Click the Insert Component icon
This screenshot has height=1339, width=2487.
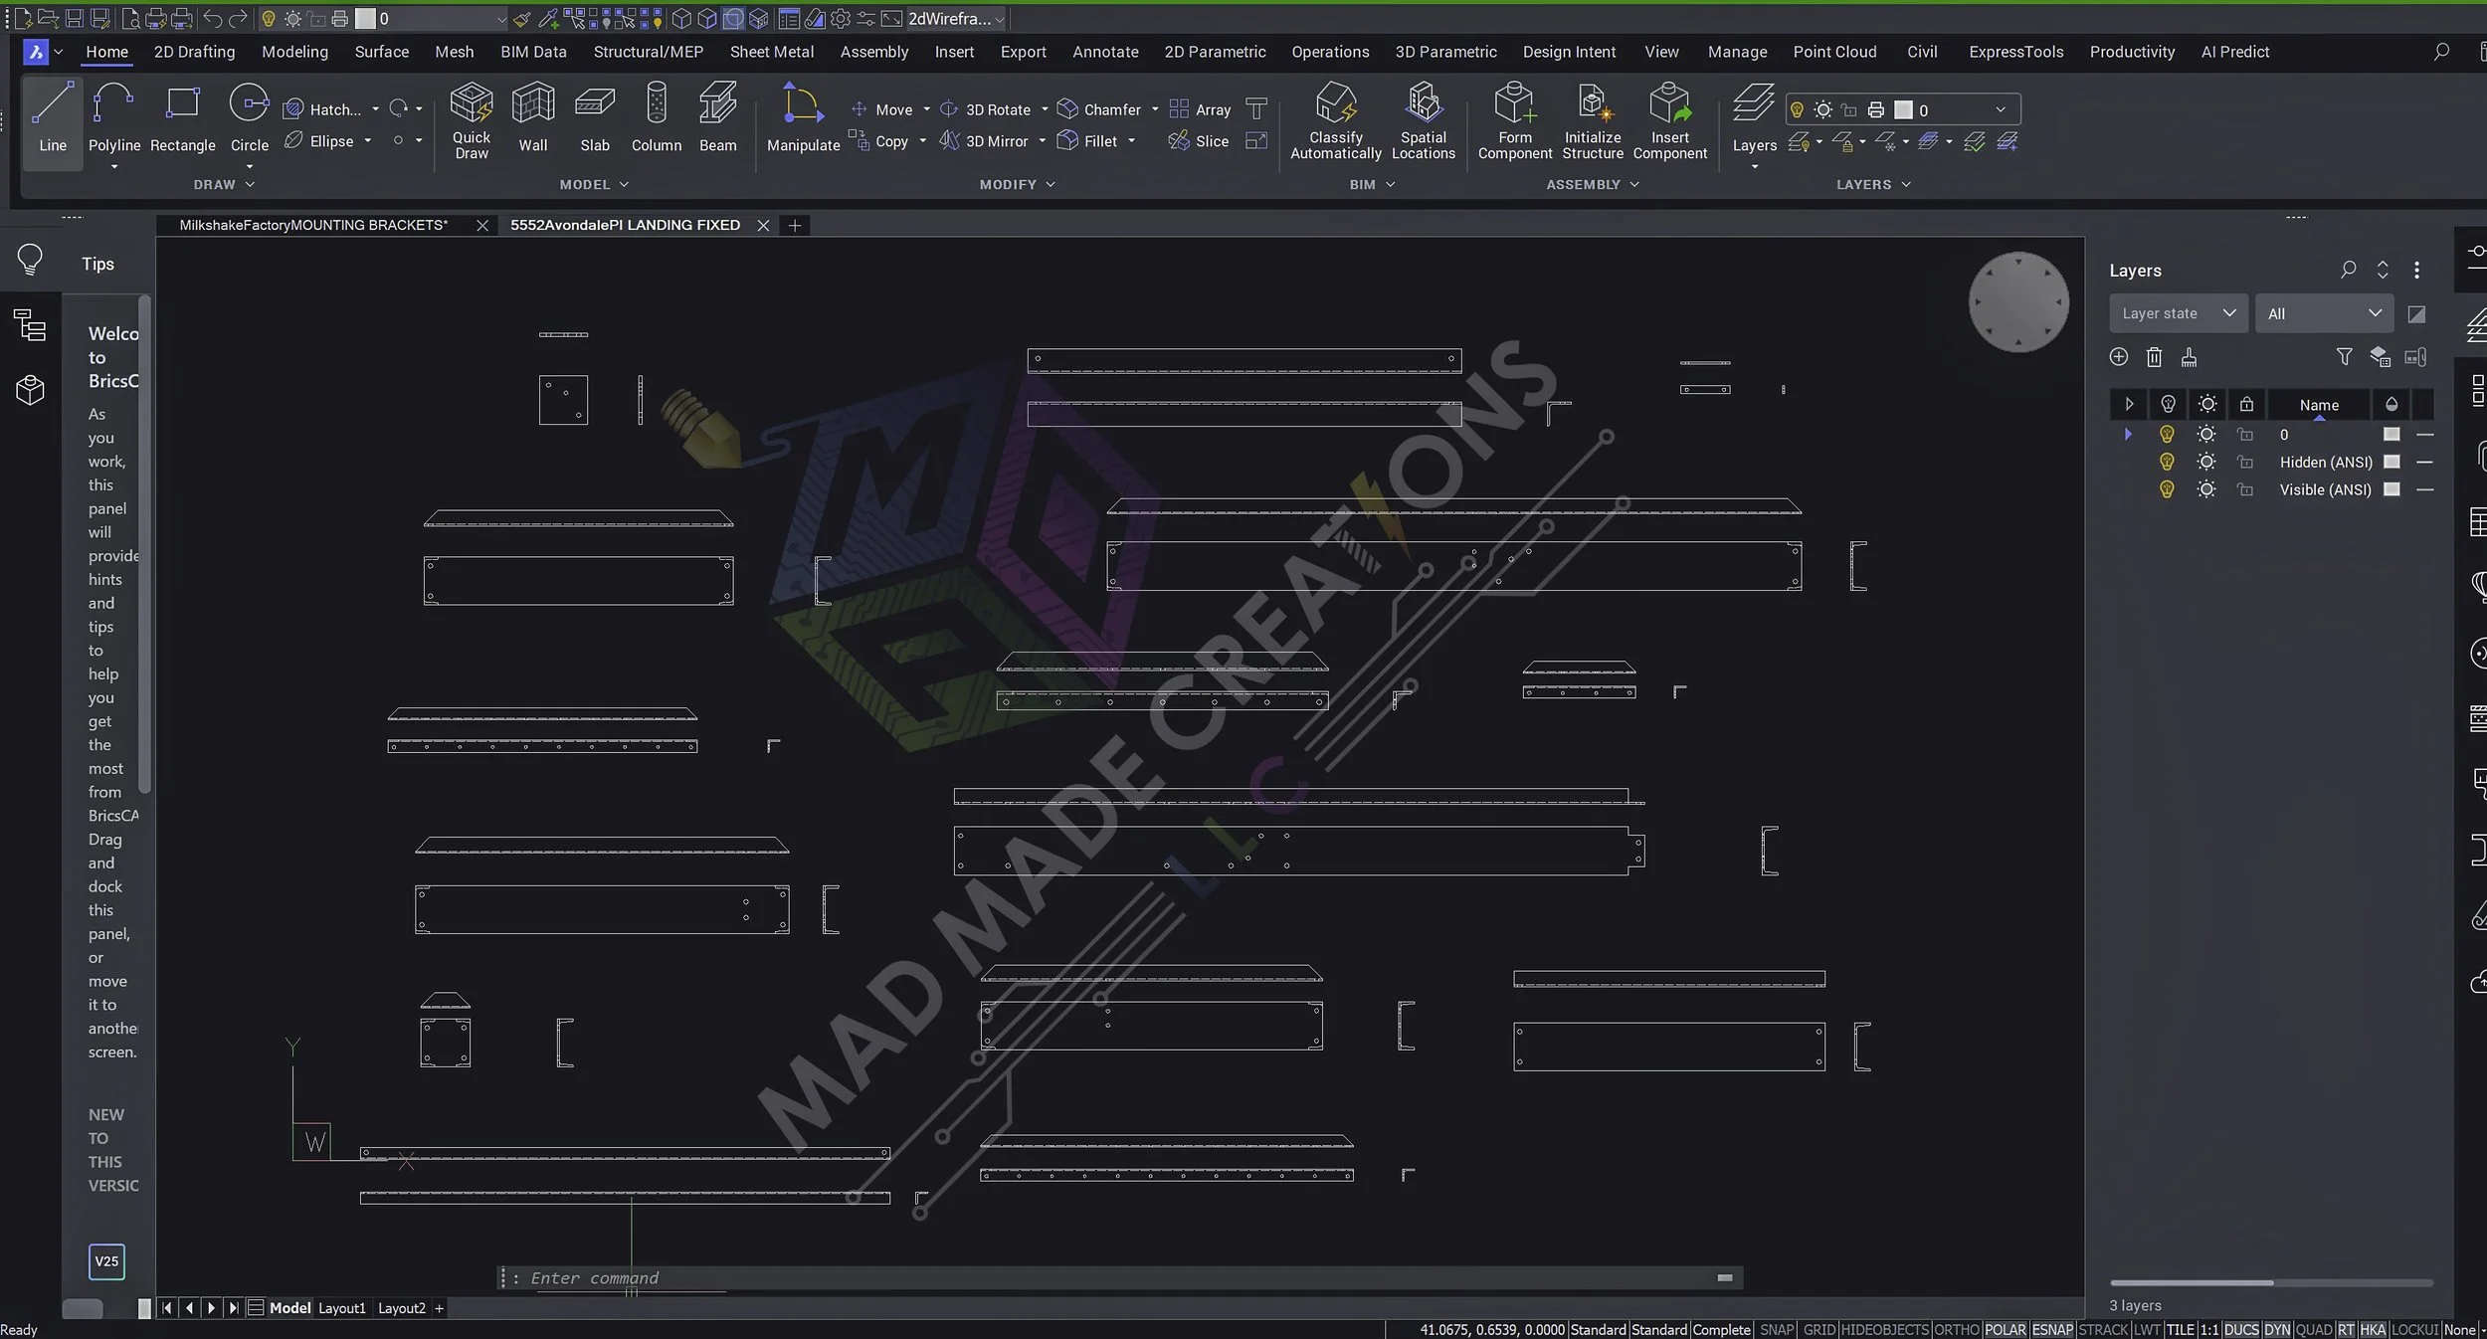click(x=1670, y=119)
